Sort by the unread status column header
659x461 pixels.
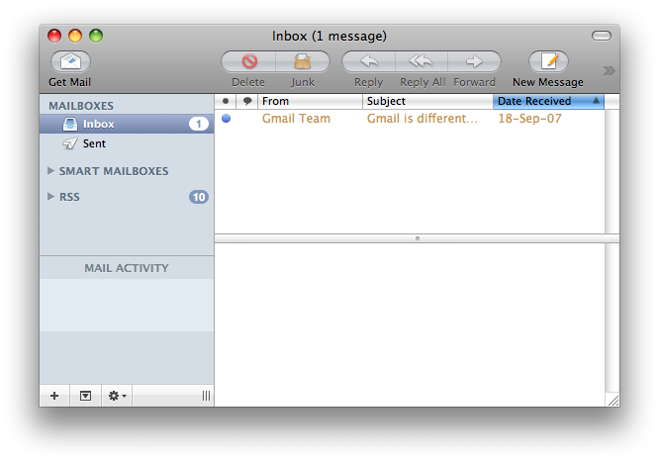[226, 101]
